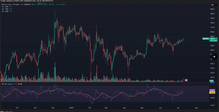Select the yellow RSI average 54.58 label
The width and height of the screenshot is (219, 112).
click(x=212, y=92)
